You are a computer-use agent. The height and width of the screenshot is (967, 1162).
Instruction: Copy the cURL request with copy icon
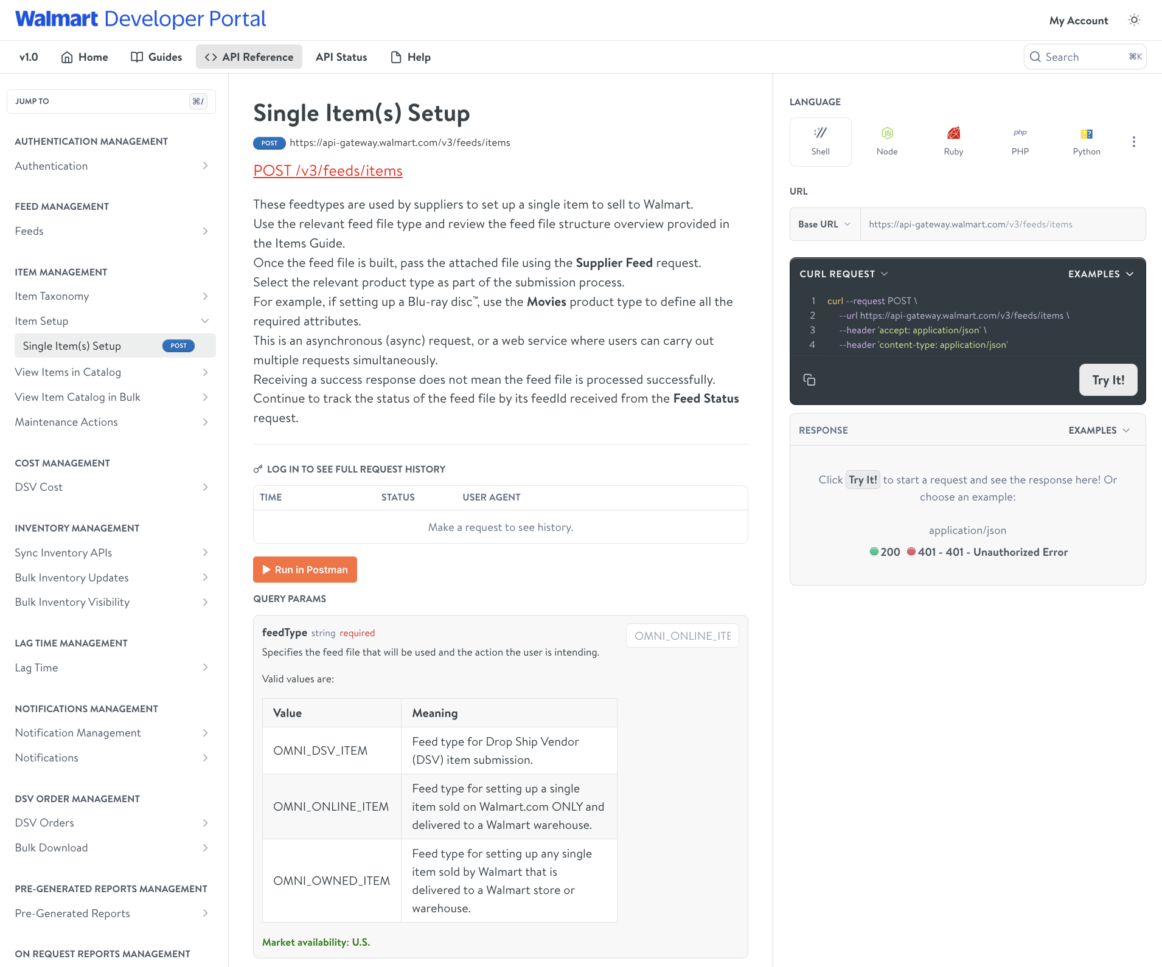click(809, 380)
